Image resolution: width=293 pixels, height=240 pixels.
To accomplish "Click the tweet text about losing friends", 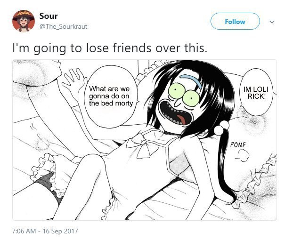I will coord(110,48).
